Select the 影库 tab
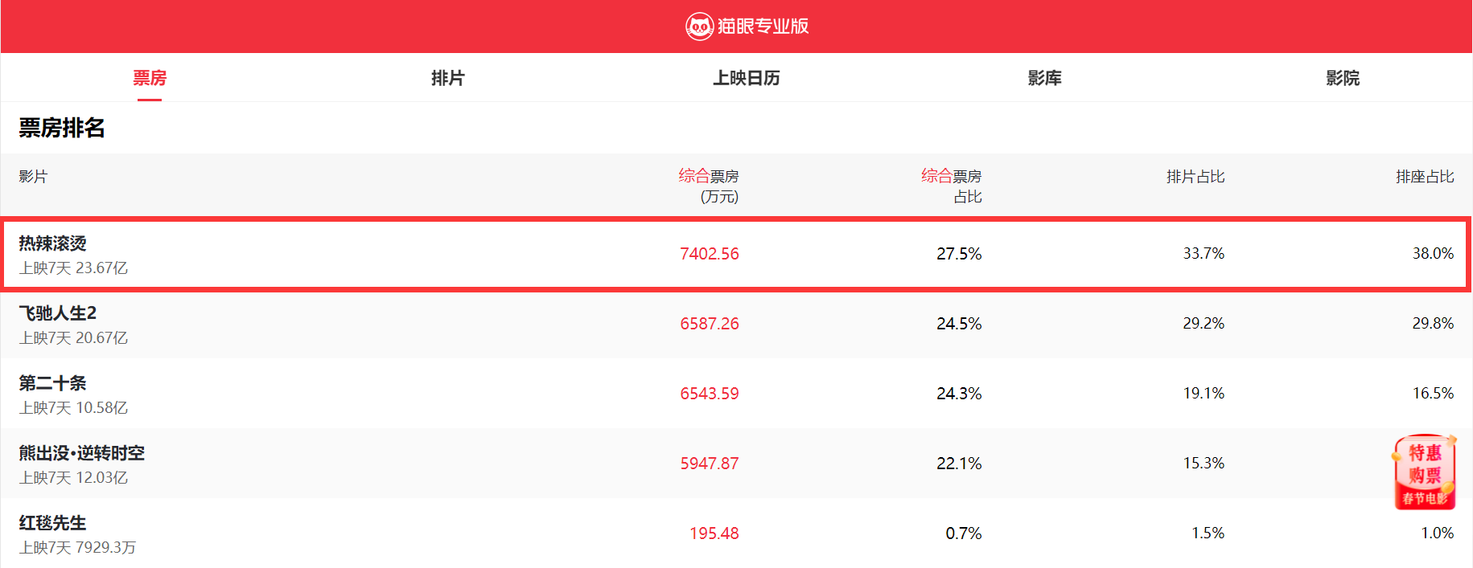1473x568 pixels. click(x=1045, y=78)
